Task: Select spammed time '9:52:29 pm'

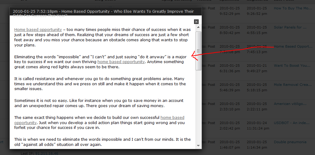Action: tap(230, 14)
